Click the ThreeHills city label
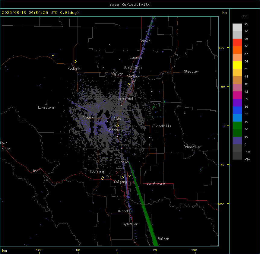The width and height of the screenshot is (260, 254). (162, 126)
